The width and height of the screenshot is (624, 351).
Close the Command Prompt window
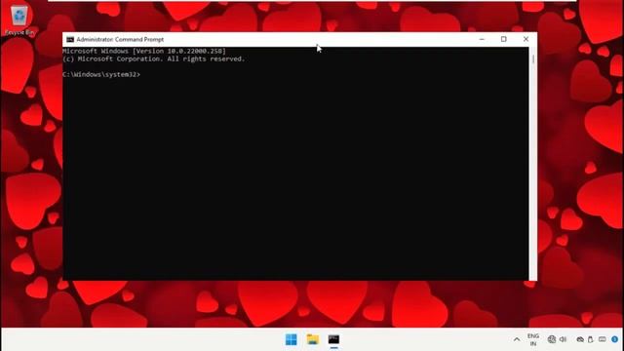tap(526, 39)
